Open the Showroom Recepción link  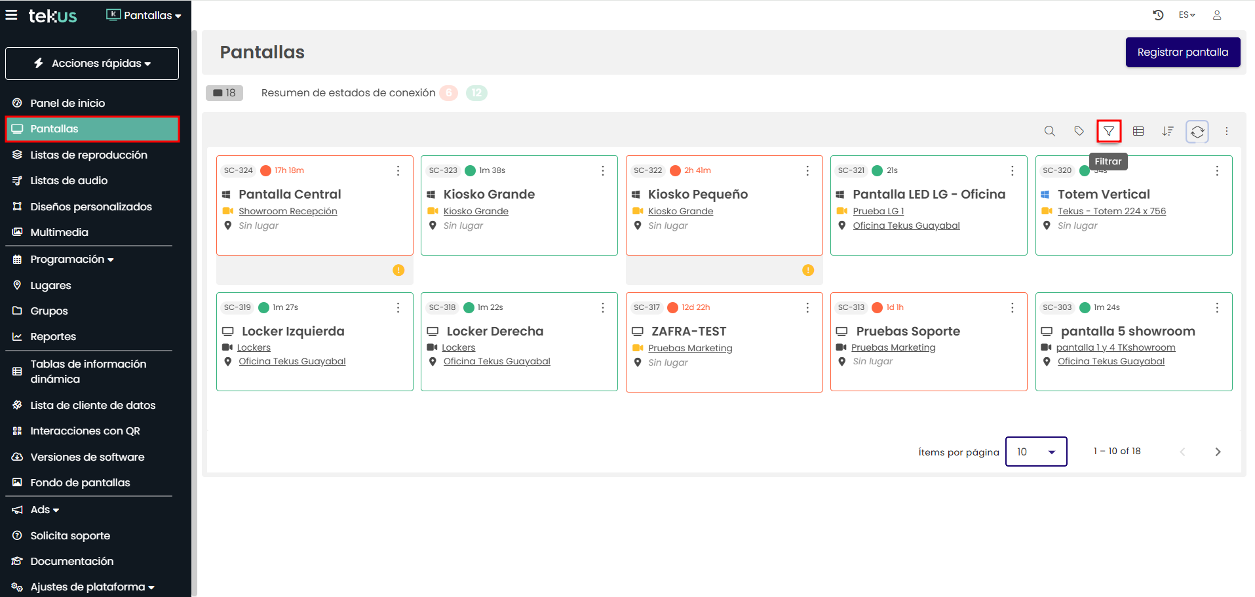[x=288, y=211]
